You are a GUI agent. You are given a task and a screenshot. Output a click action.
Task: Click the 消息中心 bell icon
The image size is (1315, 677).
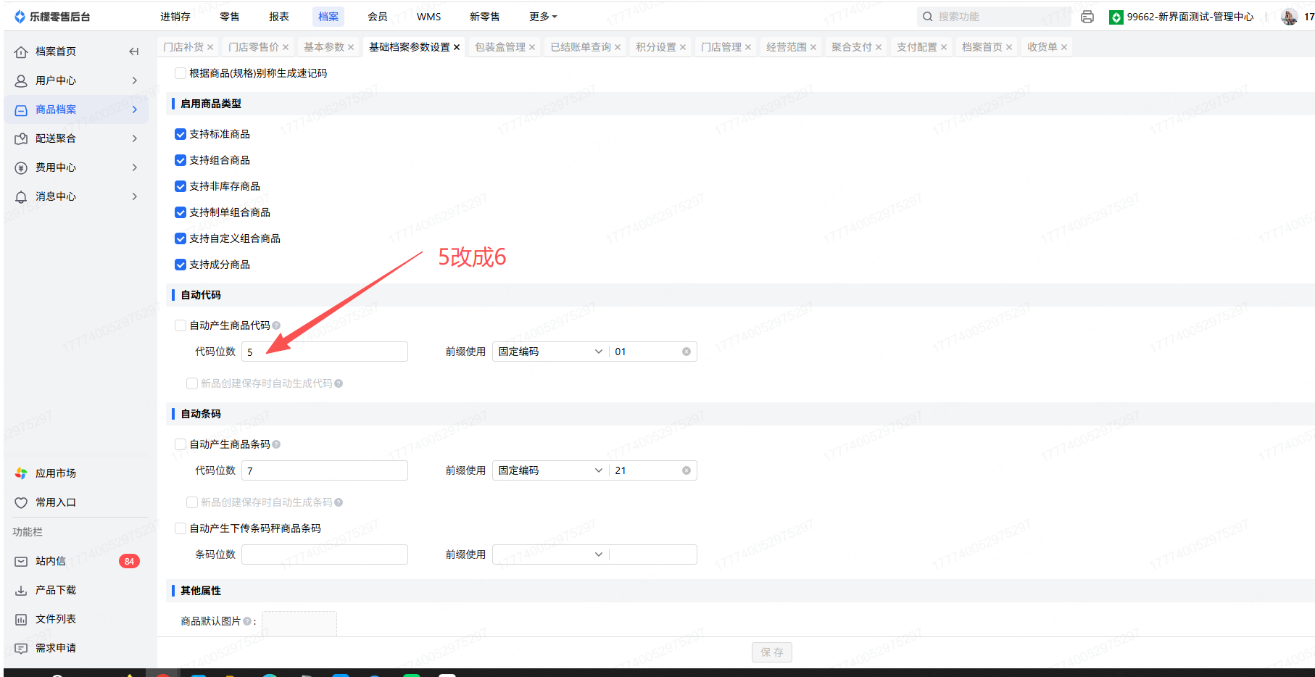click(21, 196)
